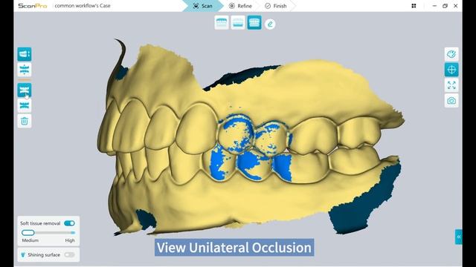Click the round edit pencil icon
Screen dimensions: 476x267
coord(270,24)
